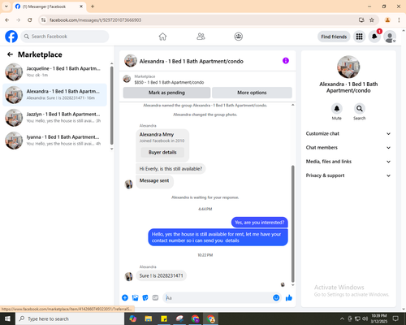Screen dimensions: 406x325
Task: Open more actions plus icon
Action: coord(125,297)
